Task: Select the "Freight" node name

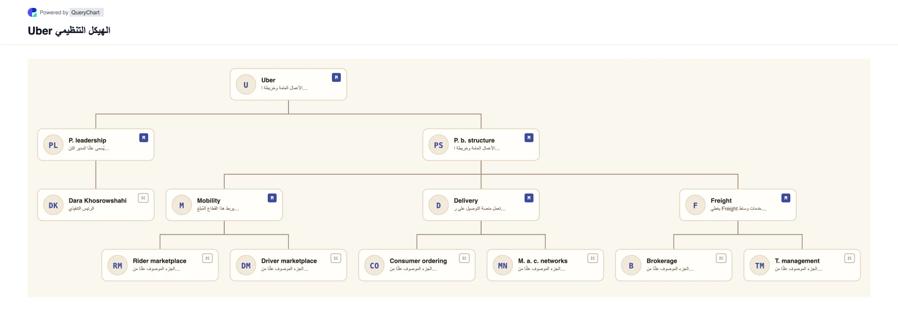Action: 721,201
